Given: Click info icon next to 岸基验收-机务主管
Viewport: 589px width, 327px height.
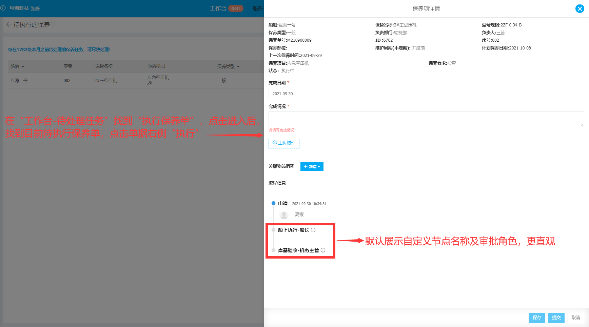Looking at the screenshot, I should (x=323, y=250).
